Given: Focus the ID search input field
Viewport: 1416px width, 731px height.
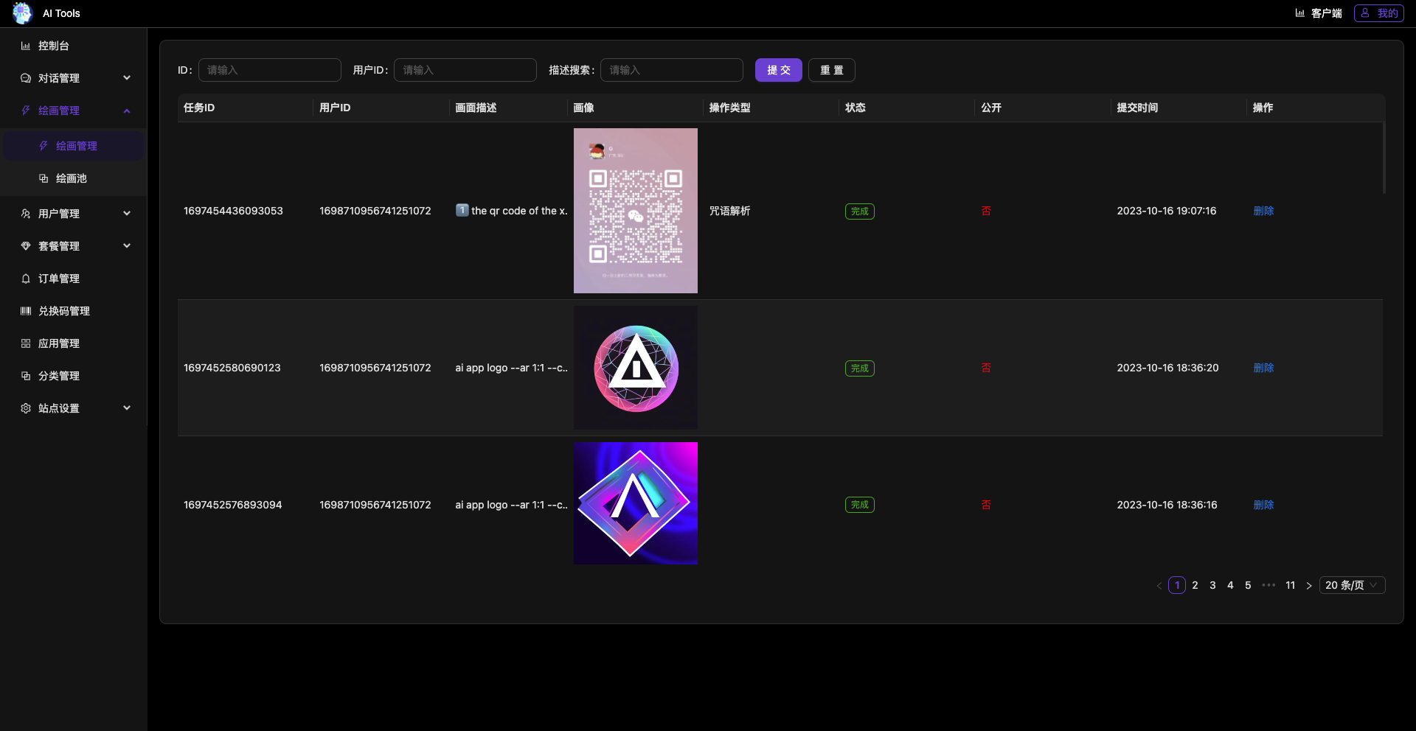Looking at the screenshot, I should (269, 70).
